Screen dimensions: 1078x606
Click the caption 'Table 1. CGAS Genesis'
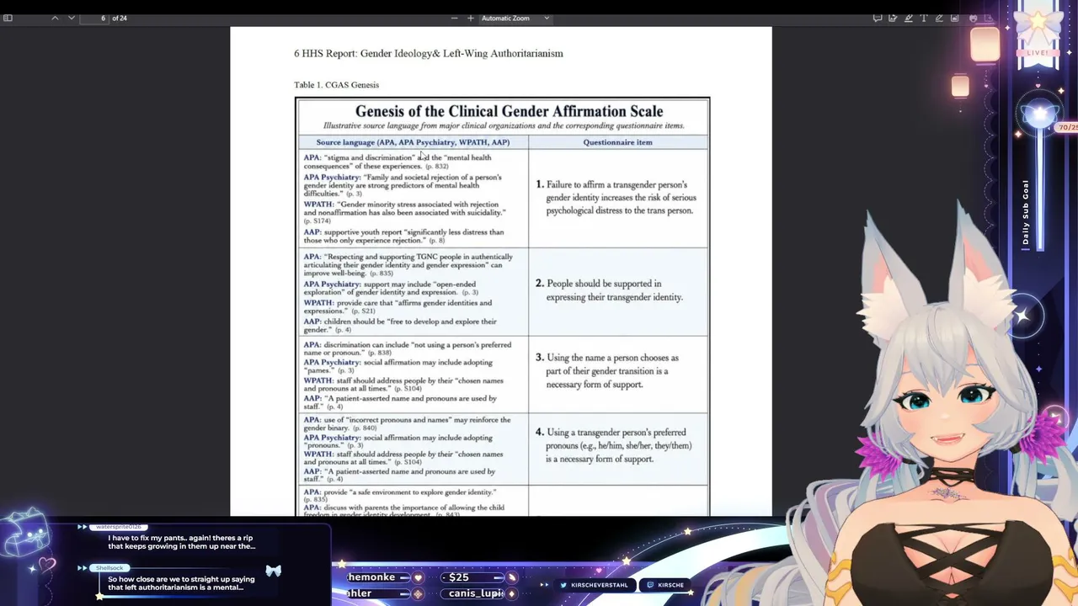tap(336, 85)
